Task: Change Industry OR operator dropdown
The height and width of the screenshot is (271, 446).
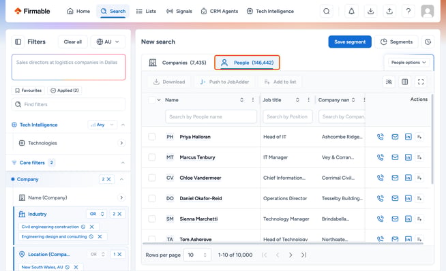Action: point(96,214)
